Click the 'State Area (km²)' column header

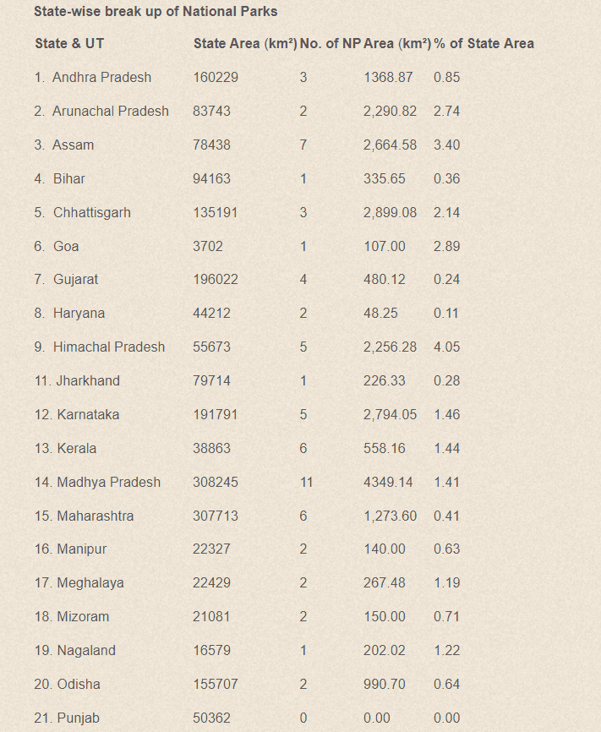[245, 43]
